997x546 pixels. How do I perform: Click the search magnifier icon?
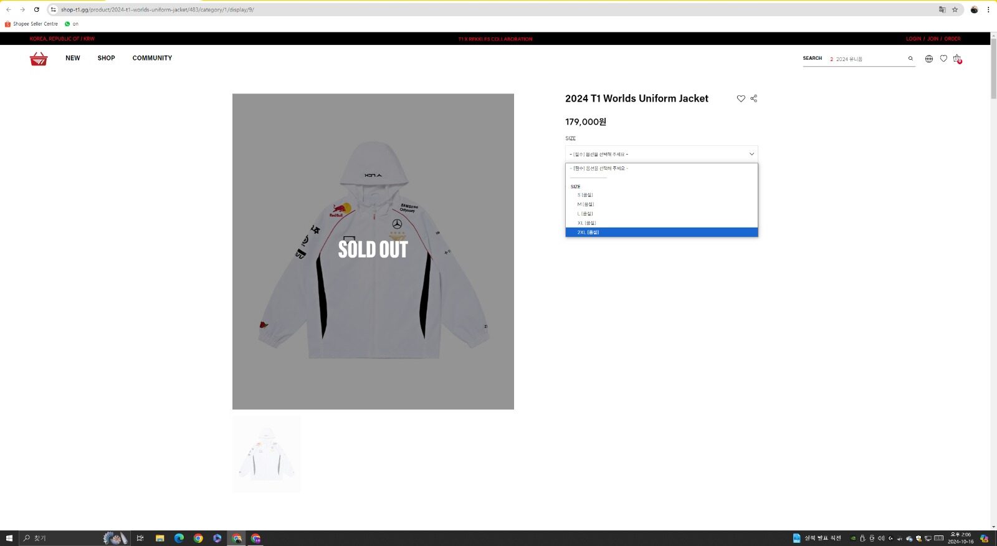pos(910,59)
